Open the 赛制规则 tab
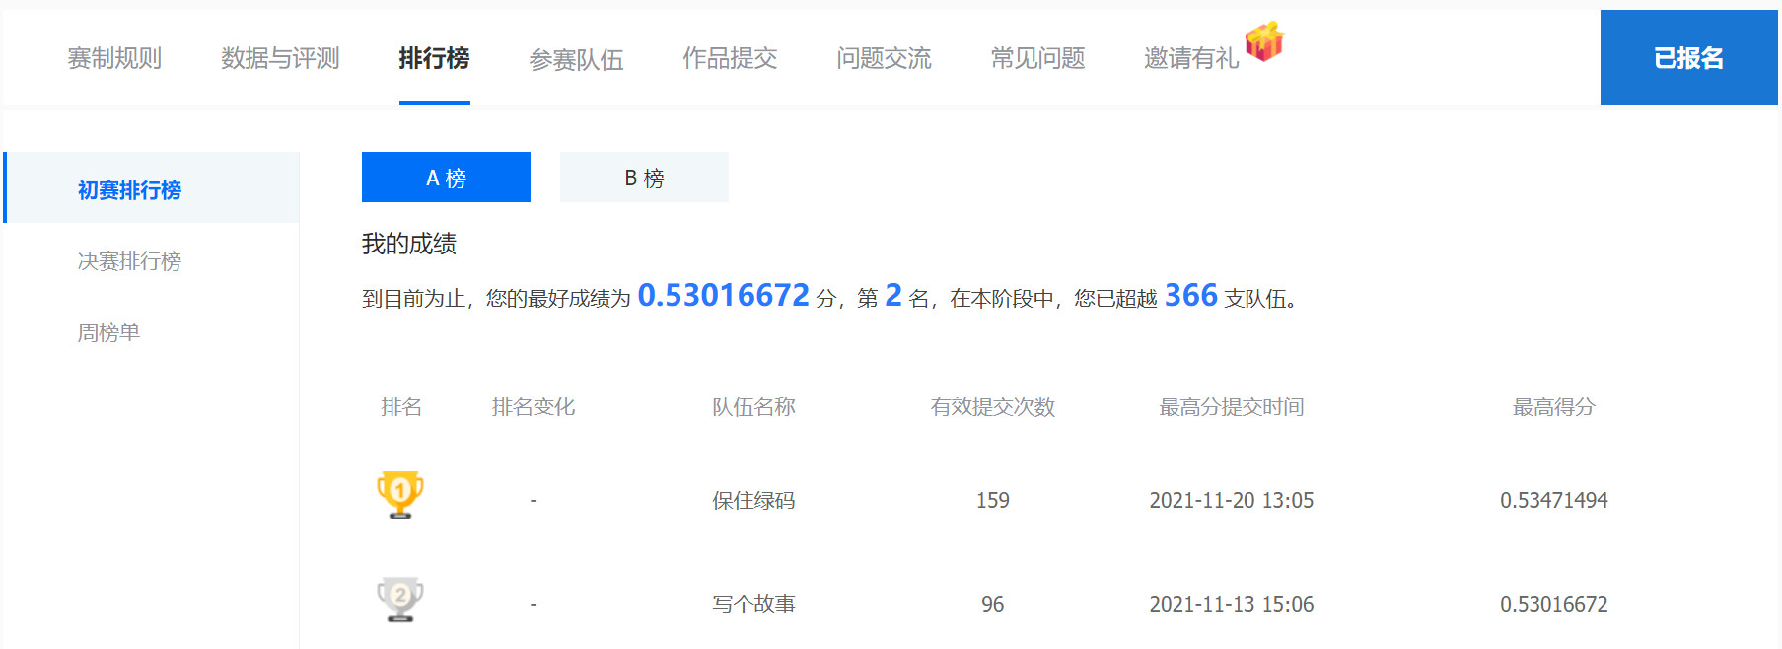The image size is (1782, 649). [114, 58]
